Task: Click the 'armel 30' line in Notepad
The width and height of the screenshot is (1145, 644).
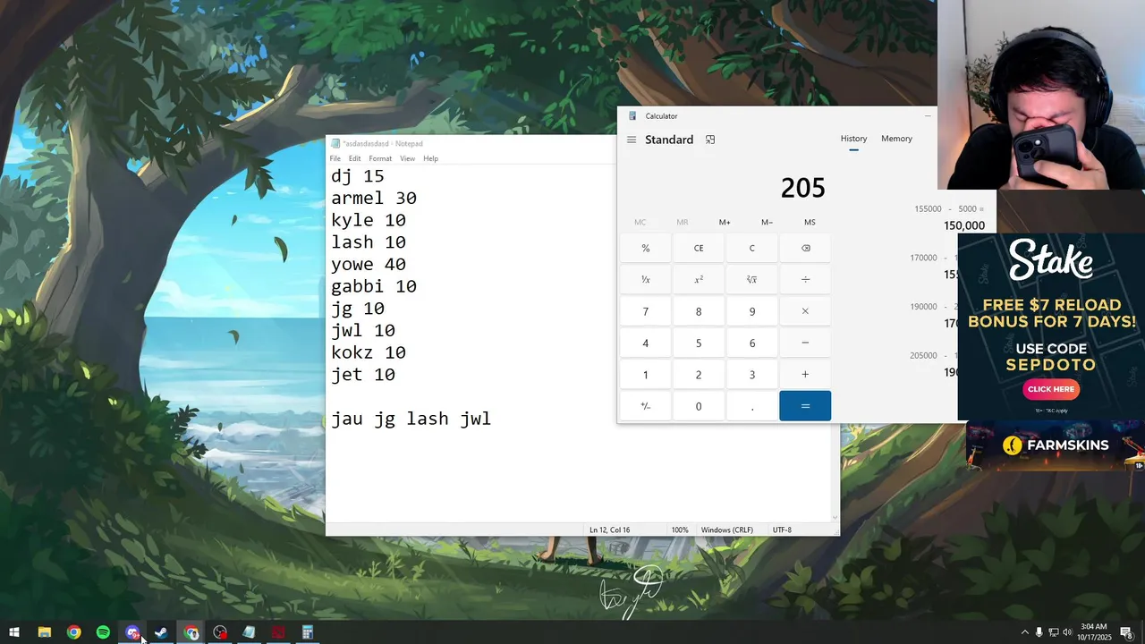Action: coord(374,199)
